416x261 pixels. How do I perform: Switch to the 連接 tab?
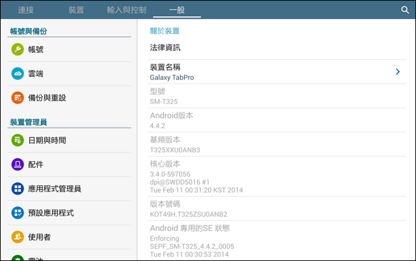(26, 10)
